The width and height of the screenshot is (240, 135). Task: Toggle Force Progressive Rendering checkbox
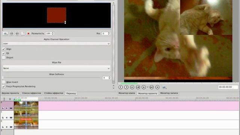(x=3, y=87)
